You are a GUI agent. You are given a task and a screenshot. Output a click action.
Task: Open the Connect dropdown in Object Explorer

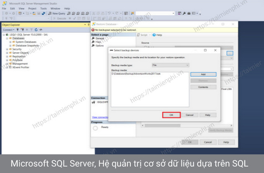tap(8, 30)
